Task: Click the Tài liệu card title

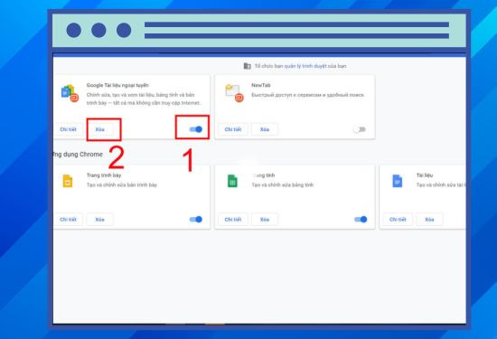Action: (425, 175)
